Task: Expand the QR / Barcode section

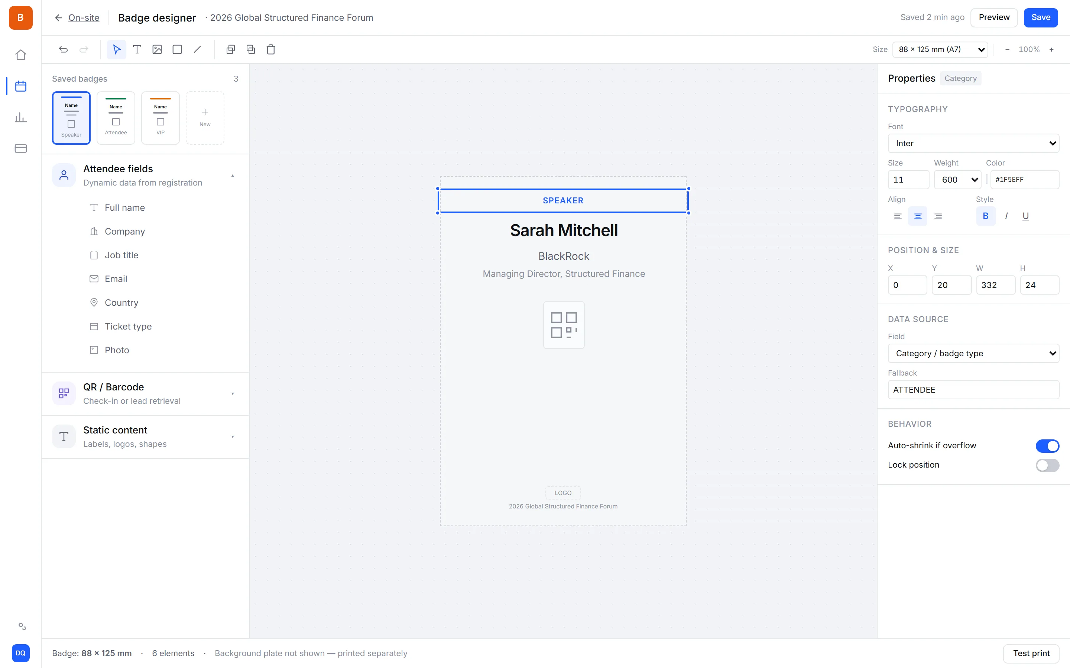Action: [x=145, y=394]
